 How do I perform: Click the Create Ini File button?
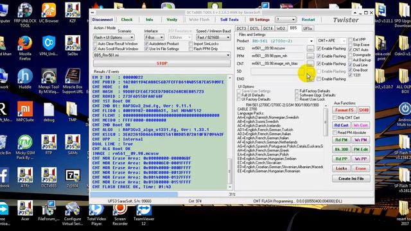click(351, 178)
